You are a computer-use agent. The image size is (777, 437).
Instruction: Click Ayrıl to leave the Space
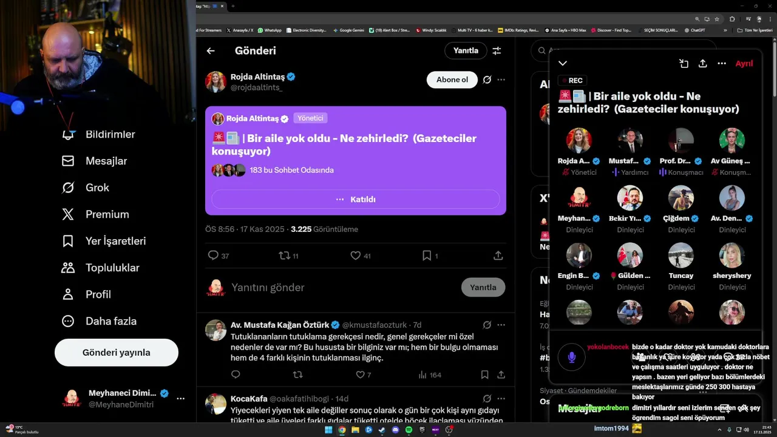pos(744,63)
